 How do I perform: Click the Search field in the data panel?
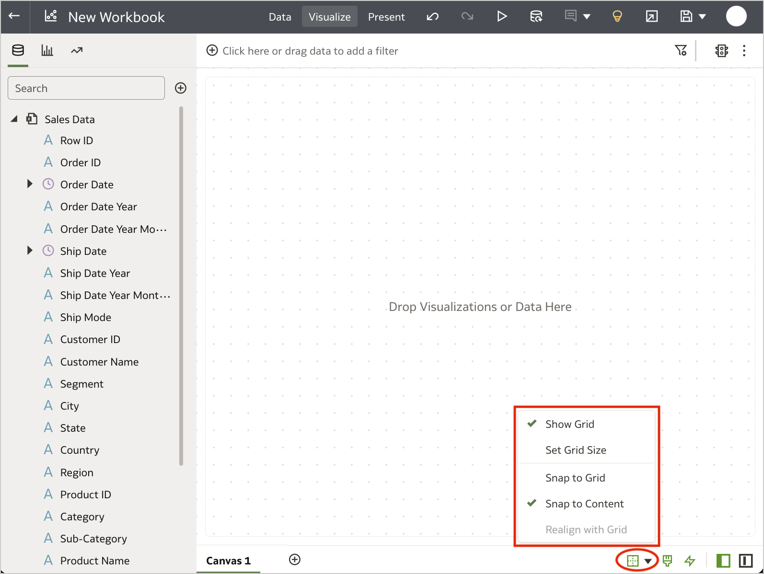[86, 88]
